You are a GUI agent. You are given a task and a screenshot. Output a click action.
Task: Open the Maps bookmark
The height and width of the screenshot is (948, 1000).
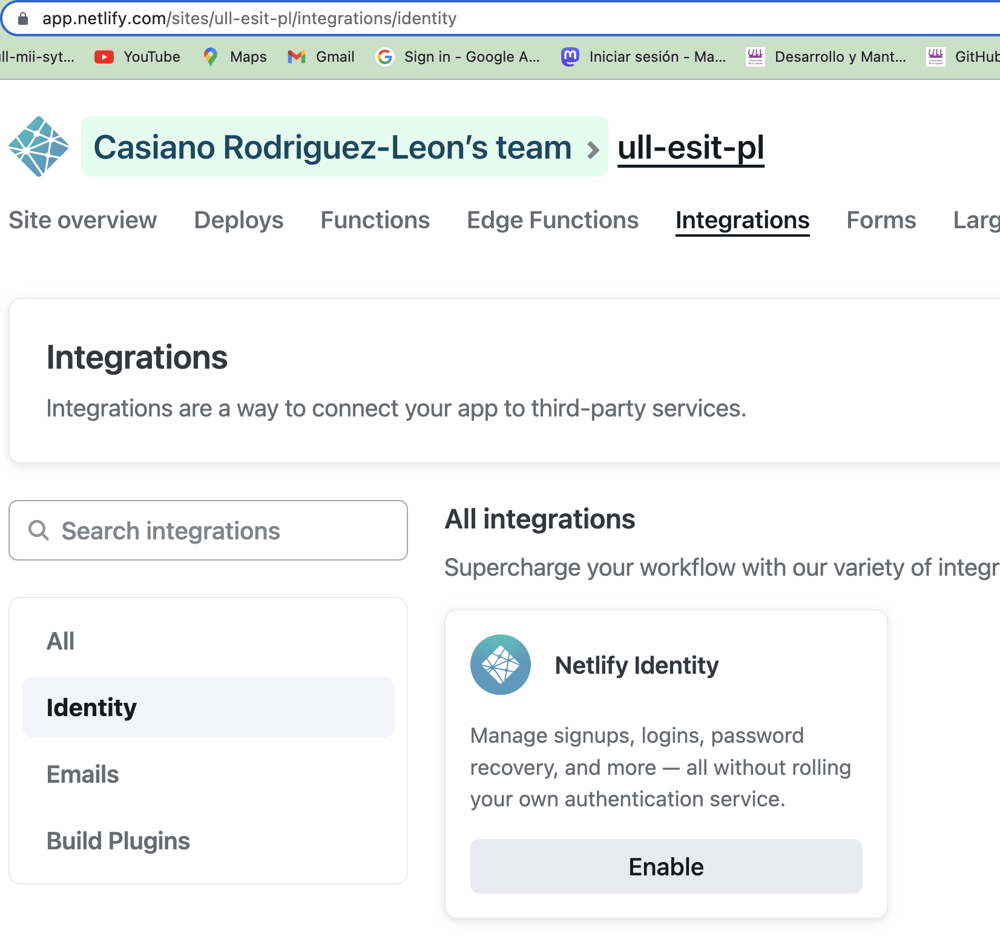pyautogui.click(x=235, y=57)
